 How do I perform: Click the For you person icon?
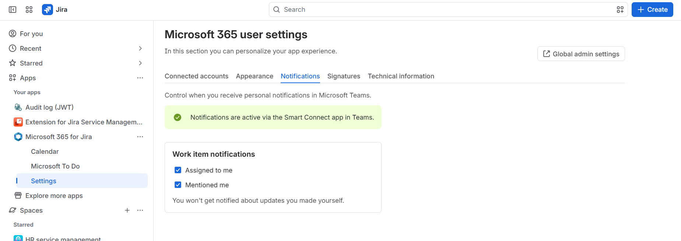point(13,33)
